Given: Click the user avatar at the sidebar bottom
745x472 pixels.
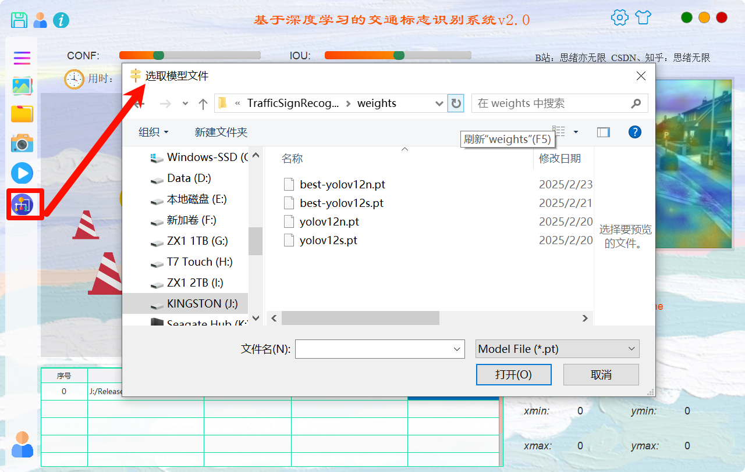Looking at the screenshot, I should [x=22, y=444].
